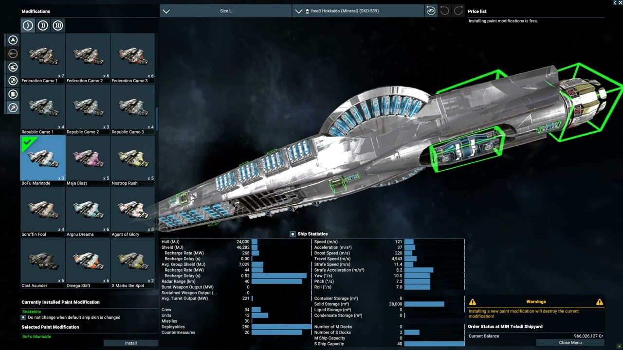Click the Solid Storage capacity bar
The image size is (623, 350).
(424, 304)
